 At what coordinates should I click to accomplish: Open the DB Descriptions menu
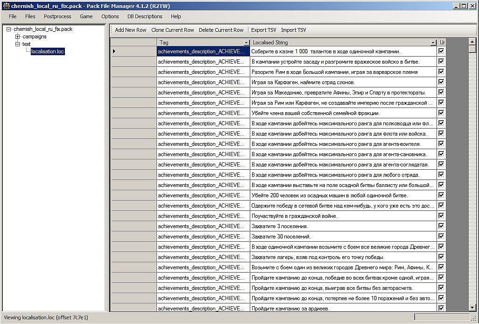pos(145,16)
